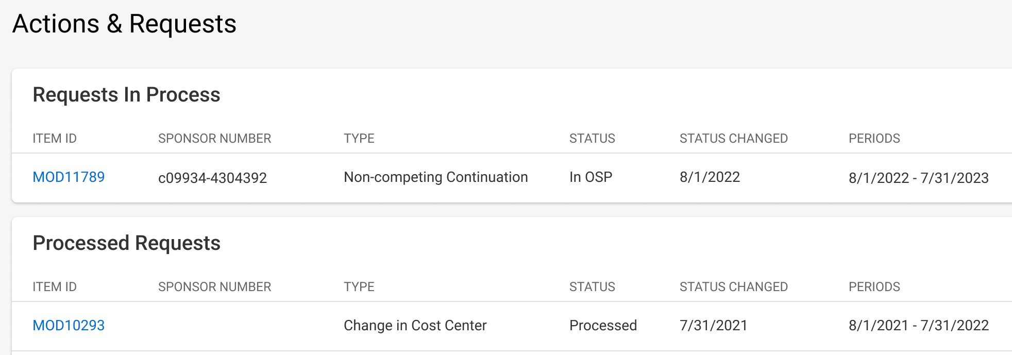Click the In OSP status cell
This screenshot has width=1012, height=355.
(x=591, y=177)
